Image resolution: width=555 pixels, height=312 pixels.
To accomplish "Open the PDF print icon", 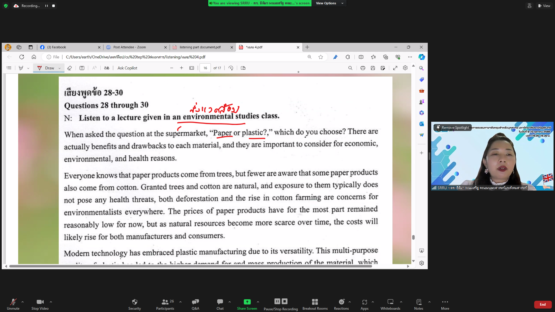I will click(x=363, y=68).
